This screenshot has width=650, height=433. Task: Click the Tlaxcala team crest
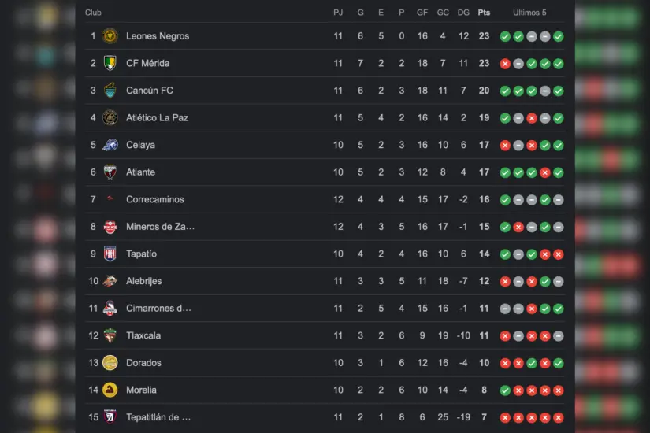click(110, 335)
